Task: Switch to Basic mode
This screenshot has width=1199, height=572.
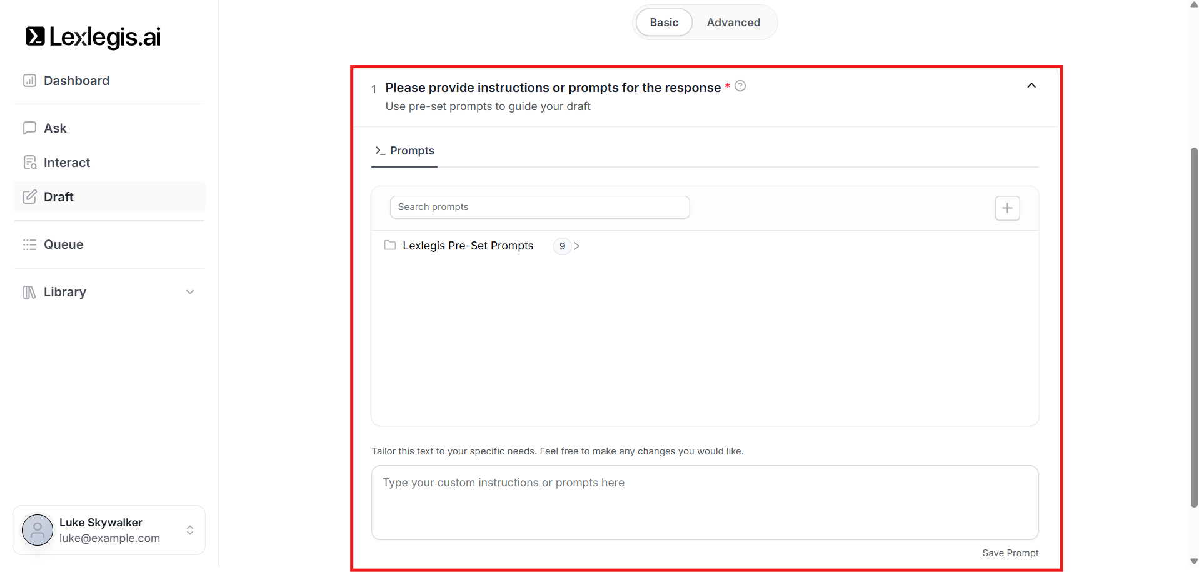Action: point(663,23)
